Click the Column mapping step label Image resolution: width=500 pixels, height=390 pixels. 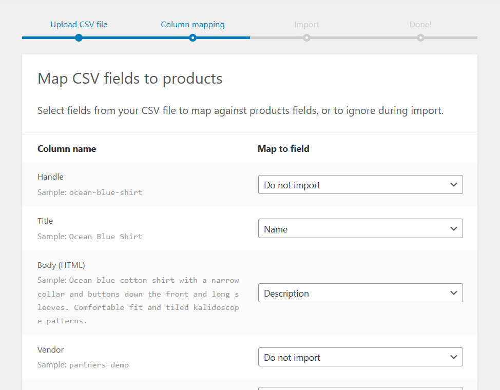pos(193,24)
